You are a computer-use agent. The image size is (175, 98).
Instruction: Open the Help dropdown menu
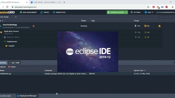pos(149,12)
